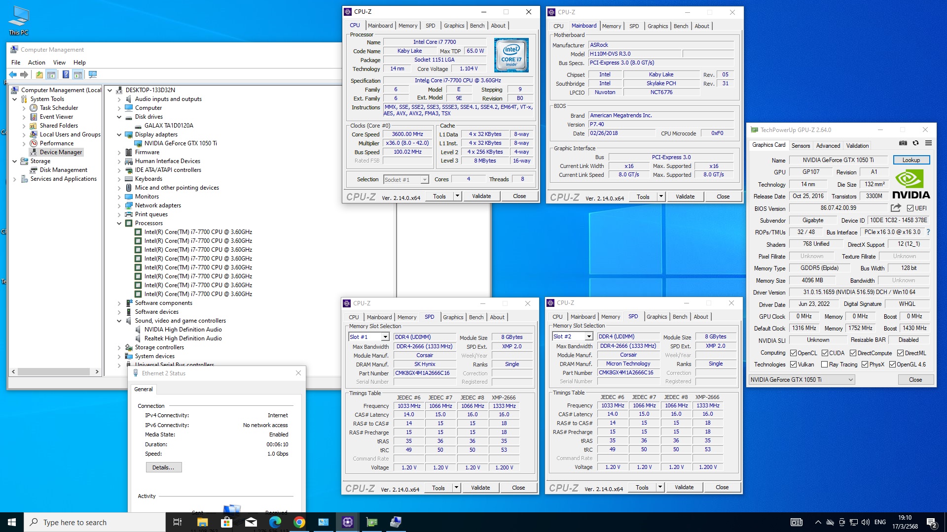Switch to the Advanced tab in GPU-Z

(828, 146)
